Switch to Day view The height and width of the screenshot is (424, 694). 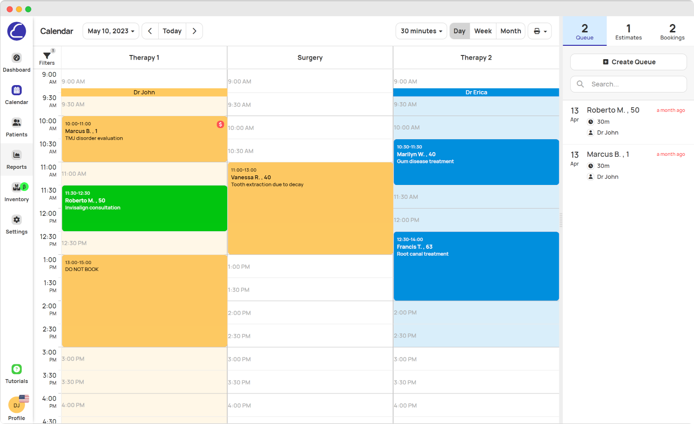tap(459, 31)
